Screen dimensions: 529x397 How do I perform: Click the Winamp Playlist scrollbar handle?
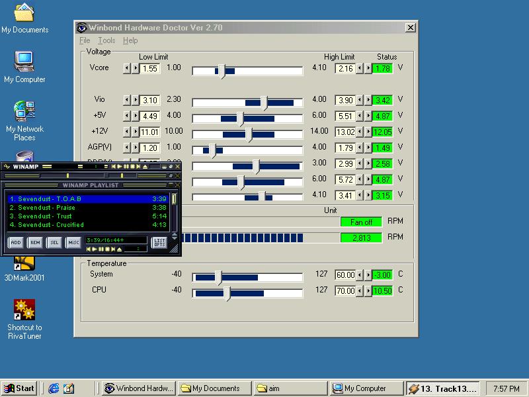pos(174,199)
